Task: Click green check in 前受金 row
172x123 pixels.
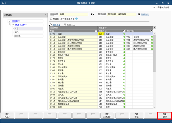Action: click(124, 80)
